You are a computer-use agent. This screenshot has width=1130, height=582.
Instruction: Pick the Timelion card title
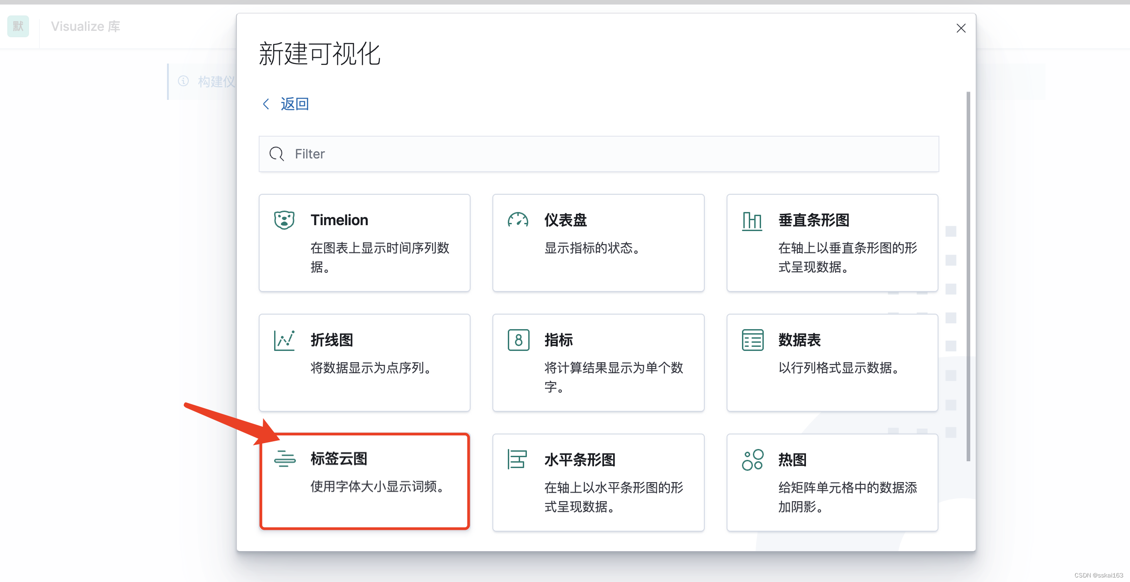[x=339, y=220]
